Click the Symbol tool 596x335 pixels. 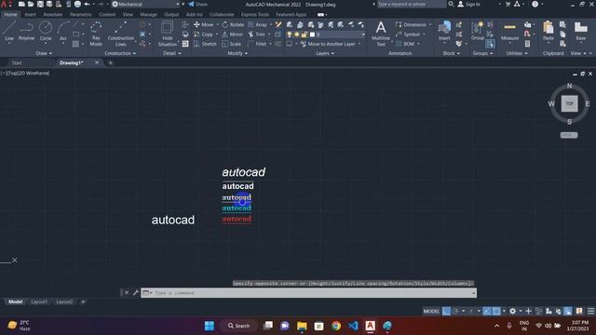coord(408,34)
